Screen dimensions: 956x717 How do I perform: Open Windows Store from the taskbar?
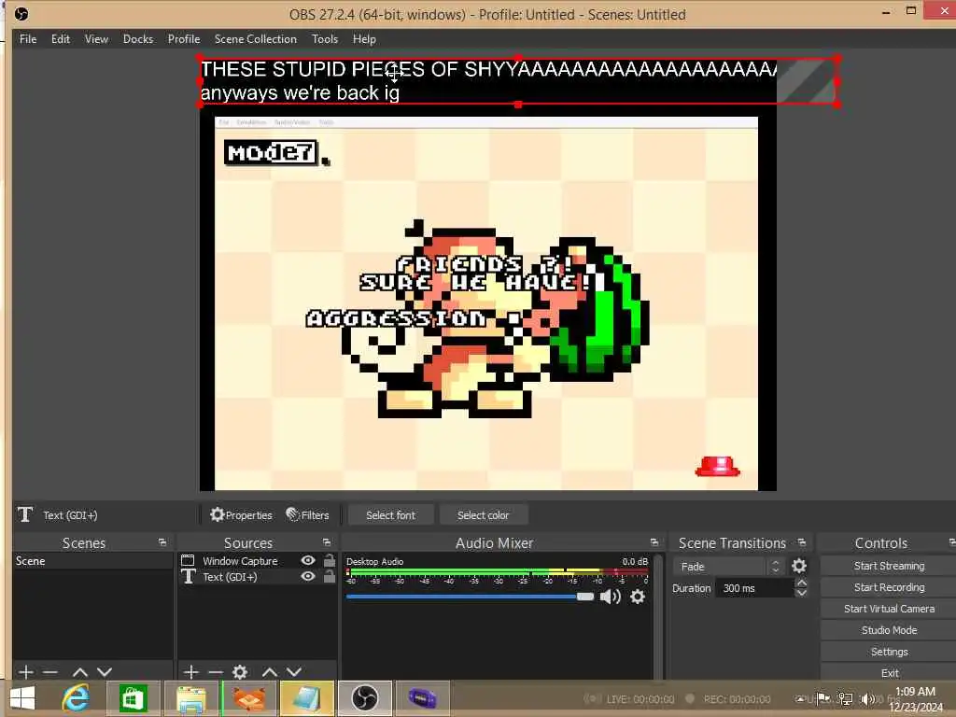(x=133, y=698)
